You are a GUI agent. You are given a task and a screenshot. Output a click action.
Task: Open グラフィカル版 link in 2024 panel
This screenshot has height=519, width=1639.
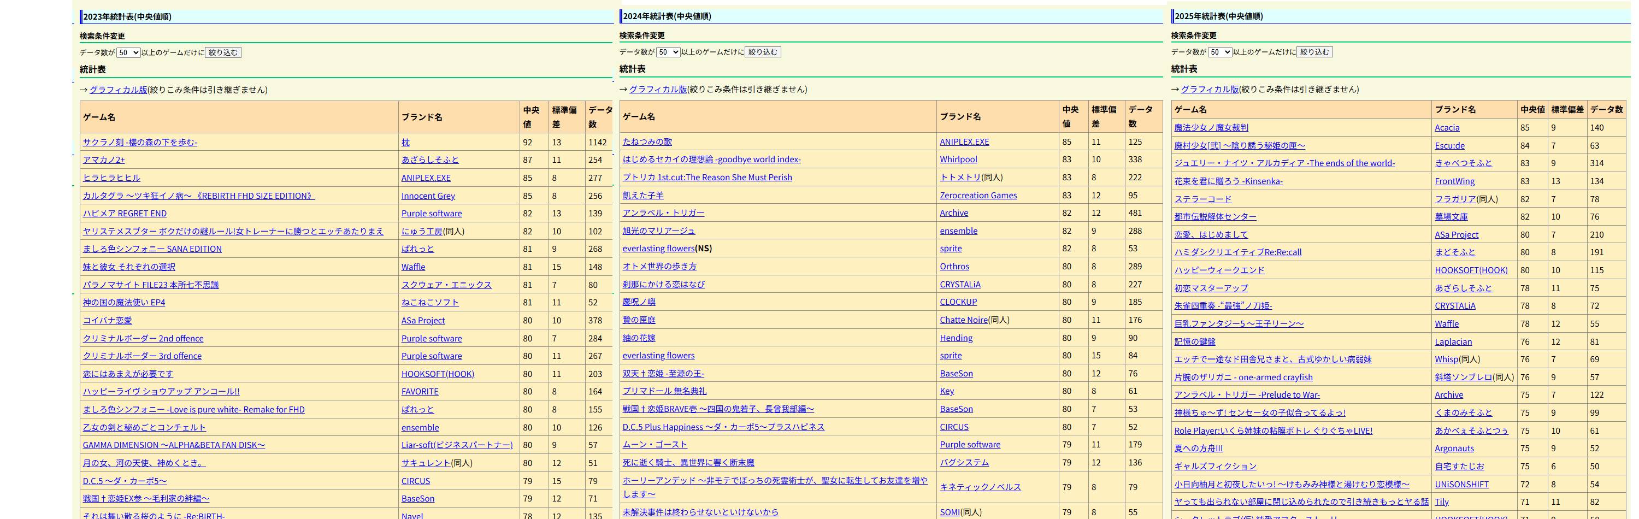658,89
